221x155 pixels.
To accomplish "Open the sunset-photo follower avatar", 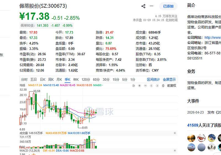I will pos(191,138).
